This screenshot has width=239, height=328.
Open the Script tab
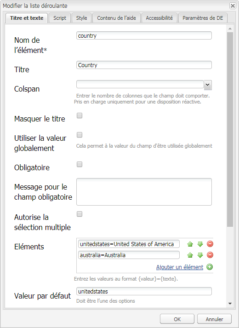tap(60, 18)
